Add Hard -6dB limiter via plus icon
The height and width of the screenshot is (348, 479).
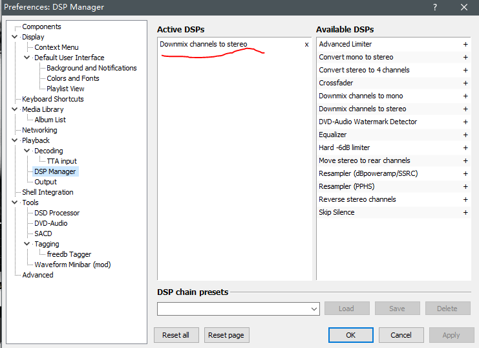[465, 148]
